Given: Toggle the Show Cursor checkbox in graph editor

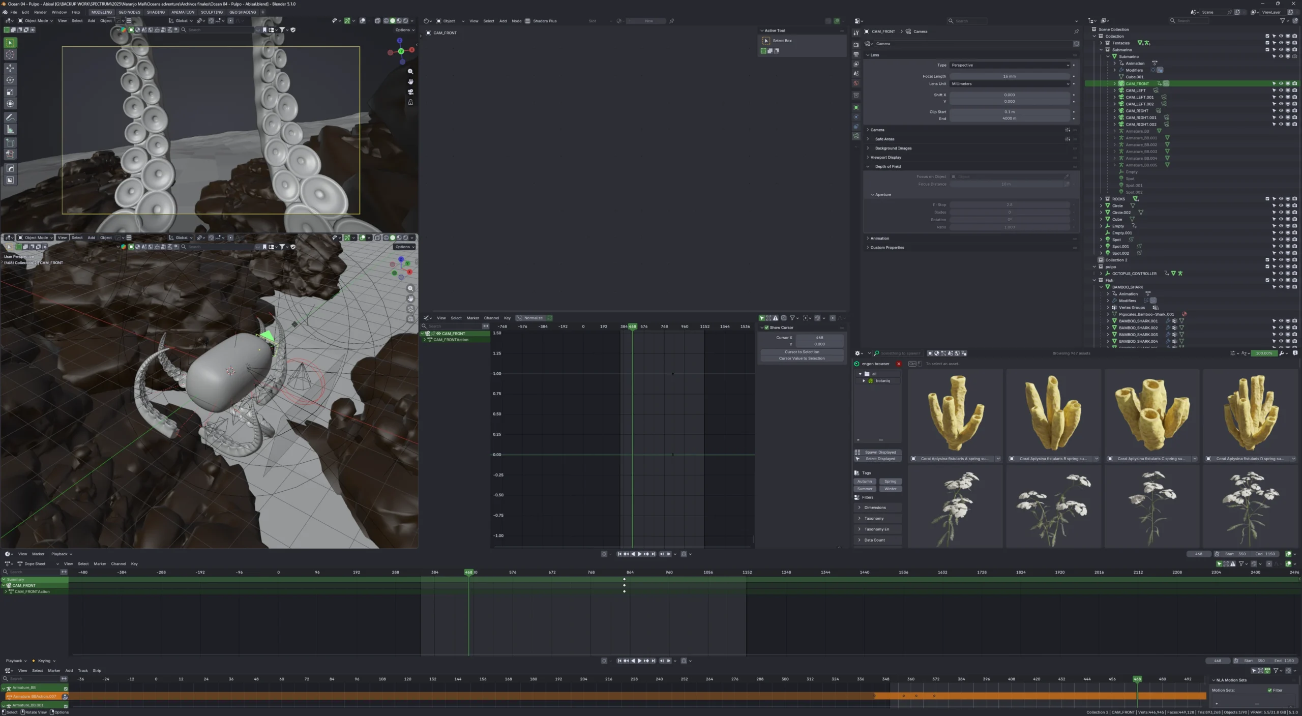Looking at the screenshot, I should pyautogui.click(x=766, y=327).
